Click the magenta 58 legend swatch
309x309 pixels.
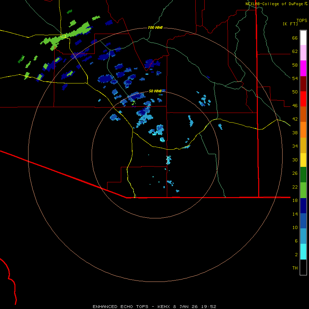pyautogui.click(x=303, y=68)
